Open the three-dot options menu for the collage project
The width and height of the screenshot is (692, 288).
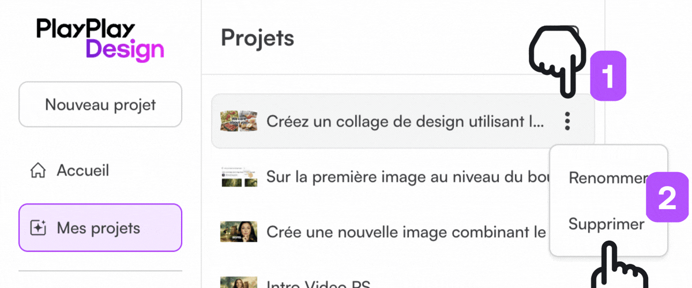[568, 122]
